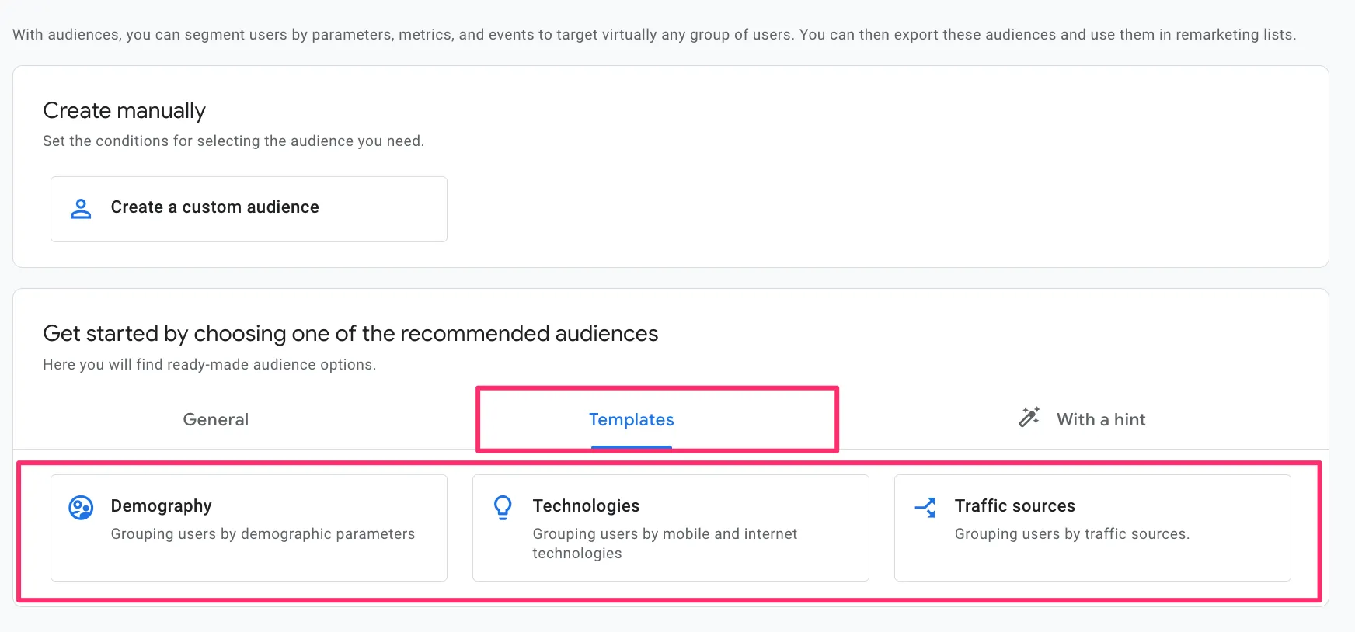Click the blue underline beneath Templates tab

[x=631, y=447]
